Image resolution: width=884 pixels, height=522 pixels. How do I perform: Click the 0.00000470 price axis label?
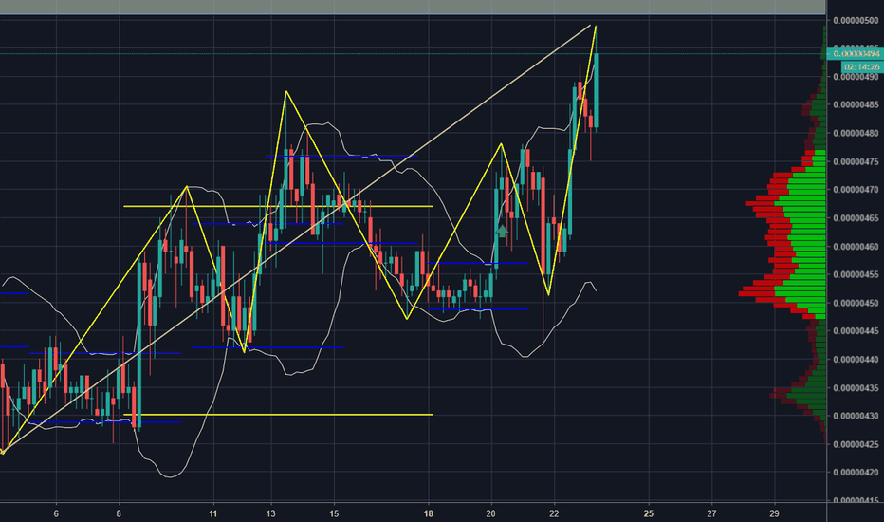tap(856, 190)
